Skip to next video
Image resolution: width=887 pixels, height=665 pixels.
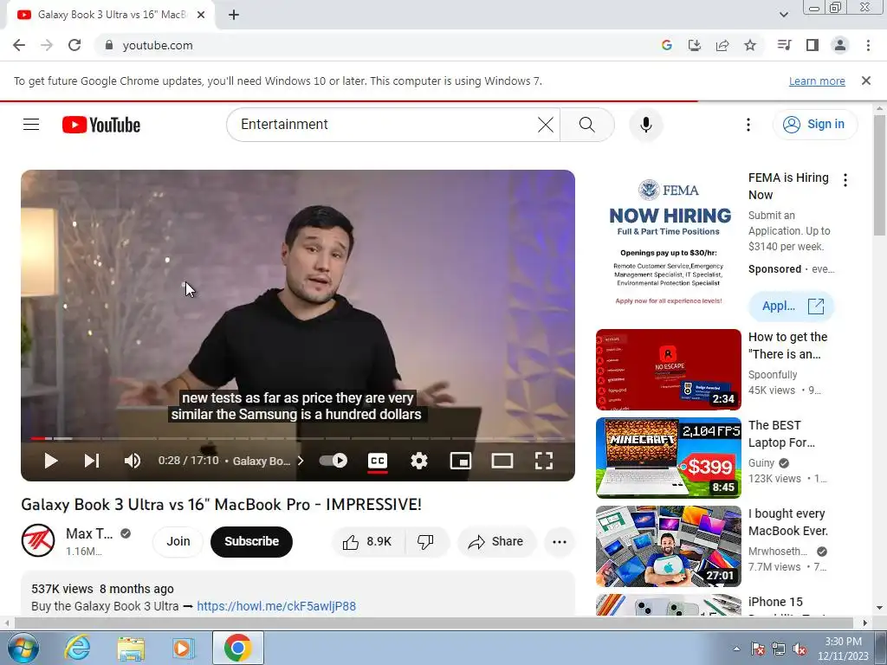click(x=92, y=461)
